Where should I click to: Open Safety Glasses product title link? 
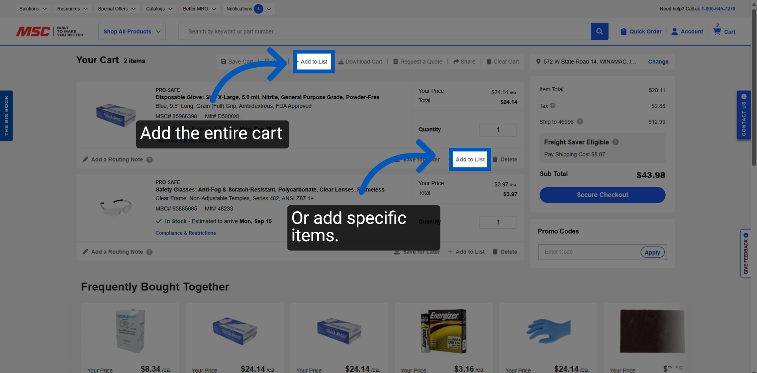[270, 189]
